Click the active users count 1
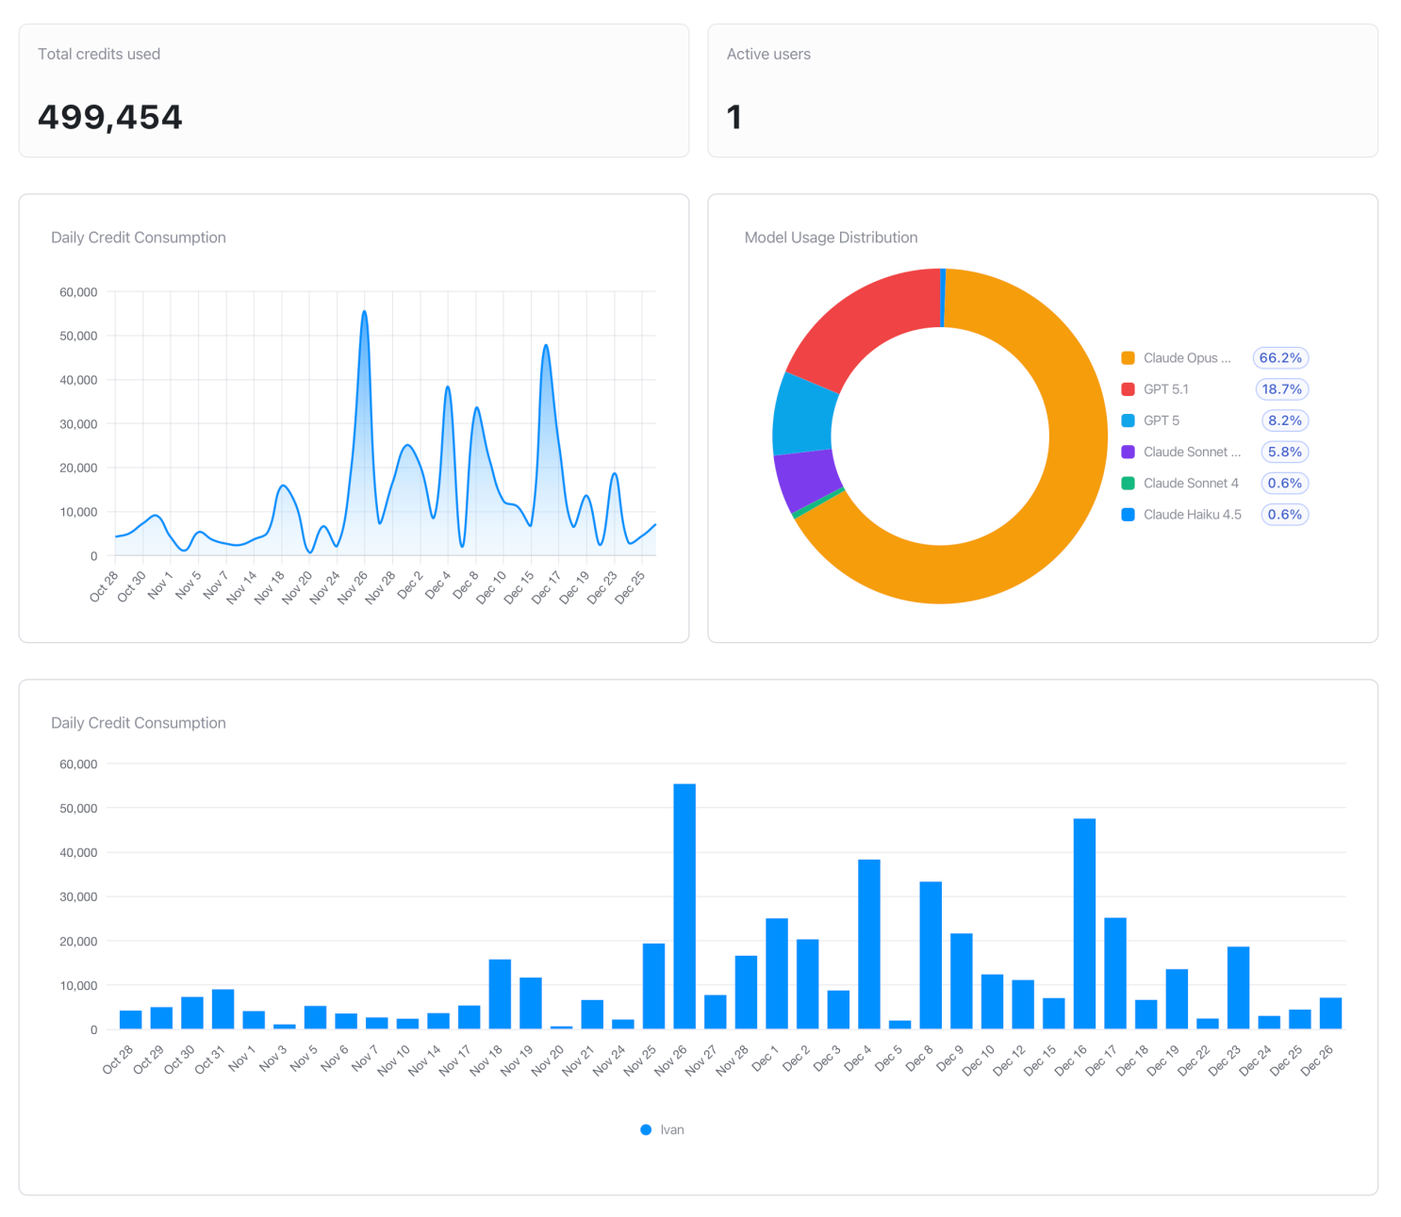Viewport: 1401px width, 1217px height. click(x=733, y=117)
